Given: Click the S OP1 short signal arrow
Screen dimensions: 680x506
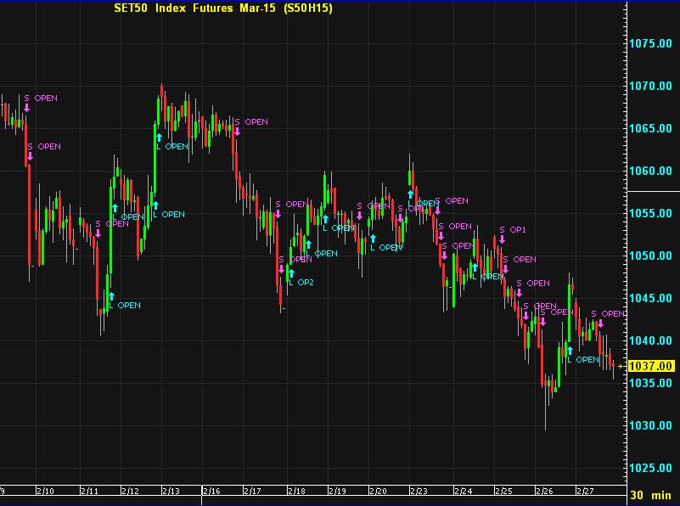Looking at the screenshot, I should (502, 239).
